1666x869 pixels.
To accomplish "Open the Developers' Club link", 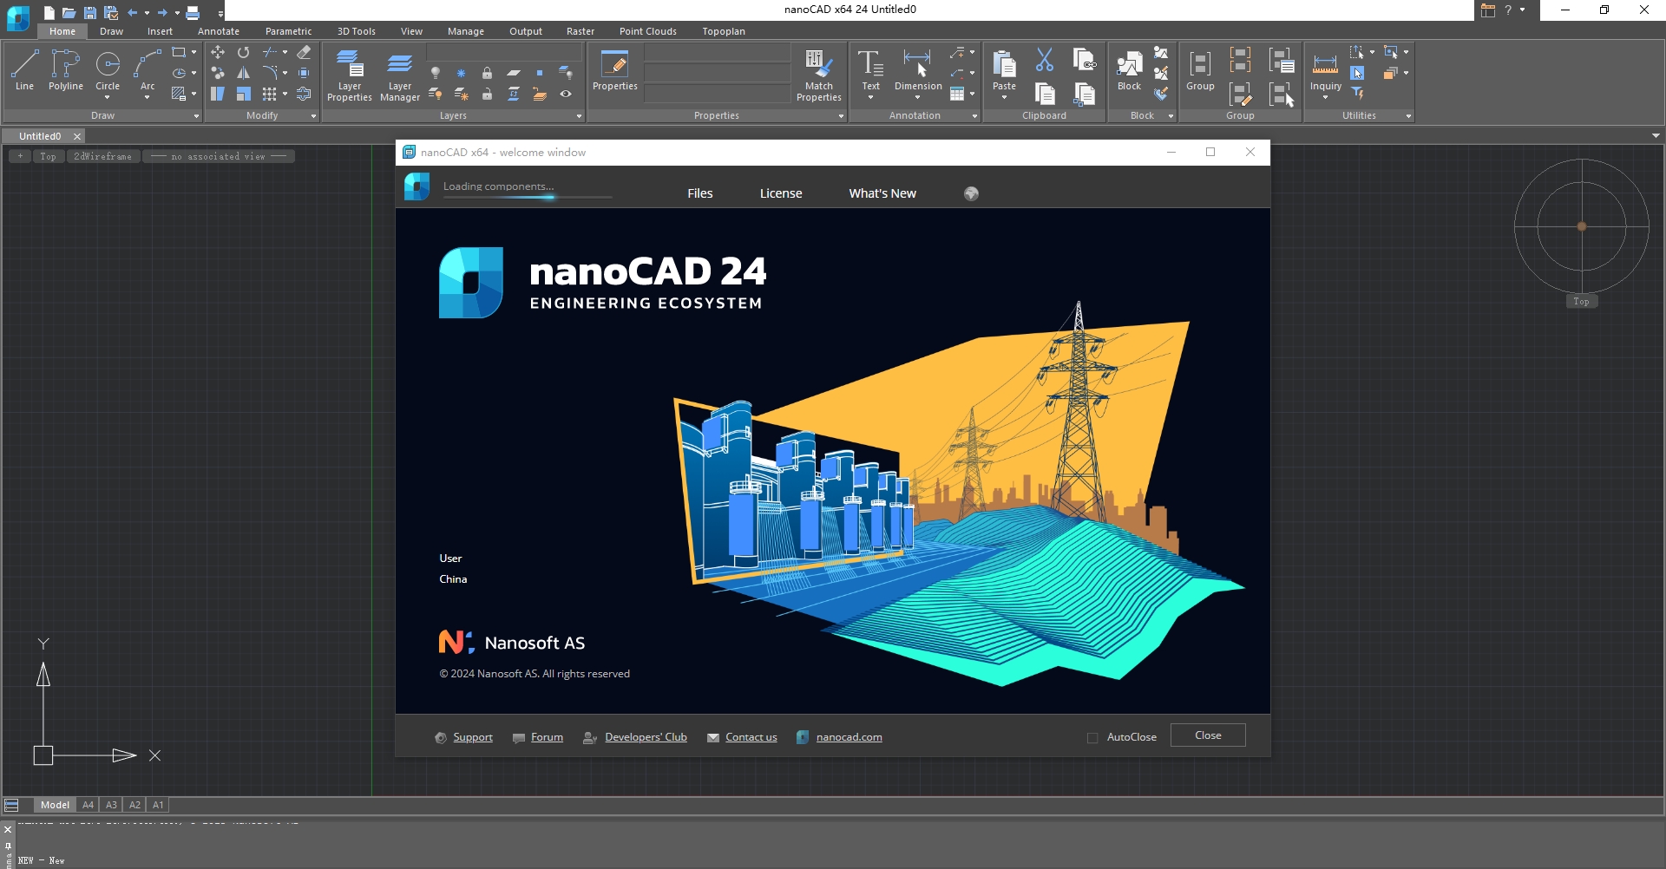I will [x=646, y=737].
